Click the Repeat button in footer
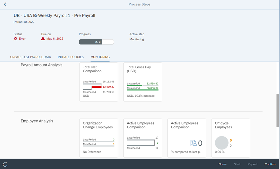Screen dimensions: 280x169 click(252, 164)
